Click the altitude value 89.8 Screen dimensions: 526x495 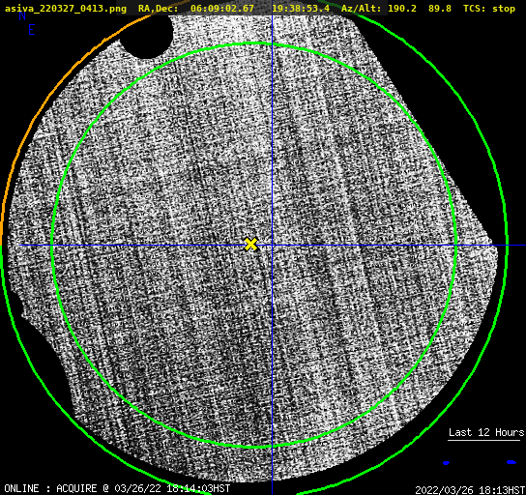pos(440,9)
